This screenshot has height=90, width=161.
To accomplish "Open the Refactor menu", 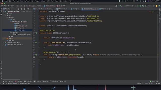I will (x=43, y=1).
